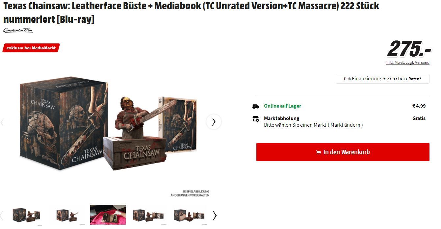Select first product thumbnail

pyautogui.click(x=26, y=216)
